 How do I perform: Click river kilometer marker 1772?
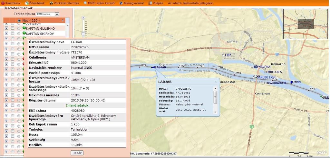tap(178, 67)
